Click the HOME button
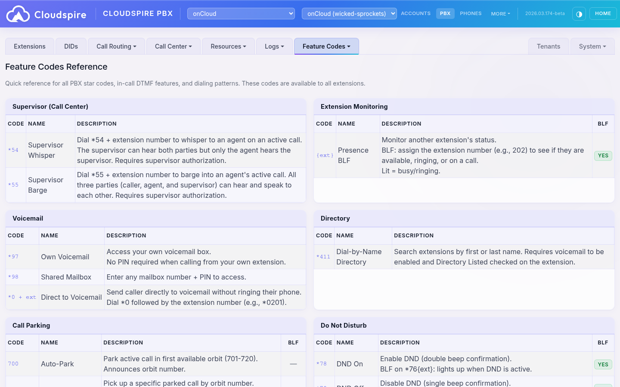 603,13
